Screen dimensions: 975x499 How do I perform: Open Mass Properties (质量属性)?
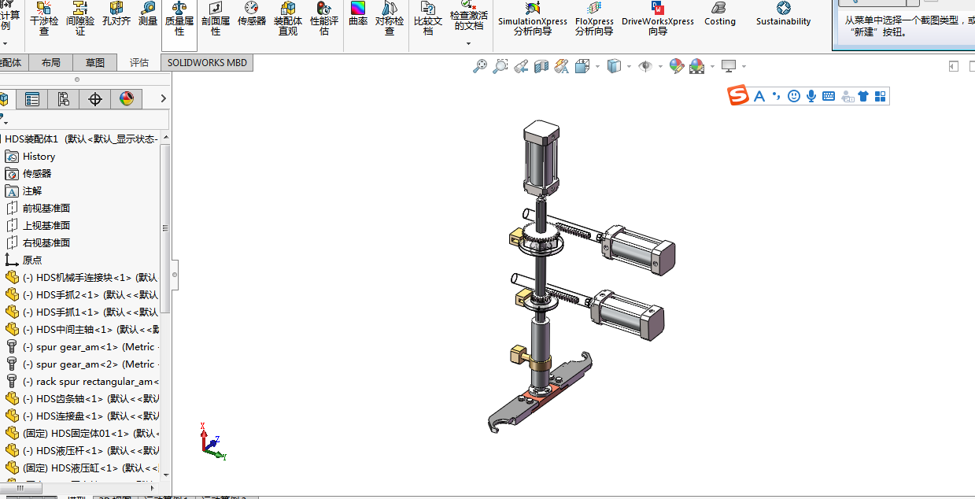(179, 19)
